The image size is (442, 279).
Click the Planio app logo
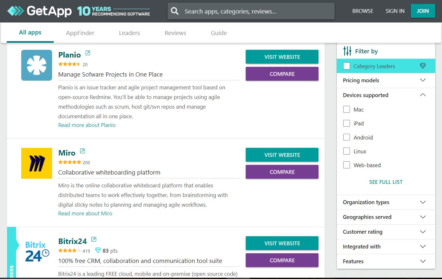coord(37,65)
